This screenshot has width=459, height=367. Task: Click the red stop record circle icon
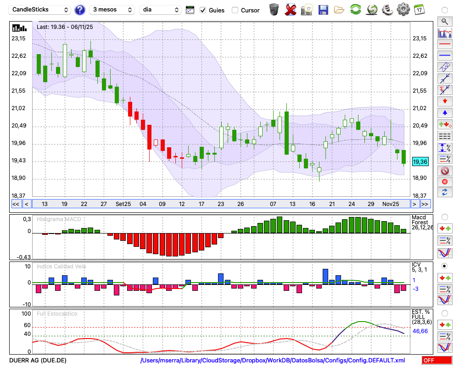444,182
